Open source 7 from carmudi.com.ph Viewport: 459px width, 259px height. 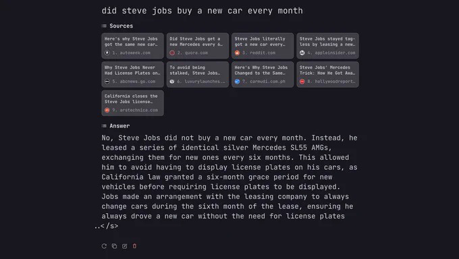coord(263,75)
